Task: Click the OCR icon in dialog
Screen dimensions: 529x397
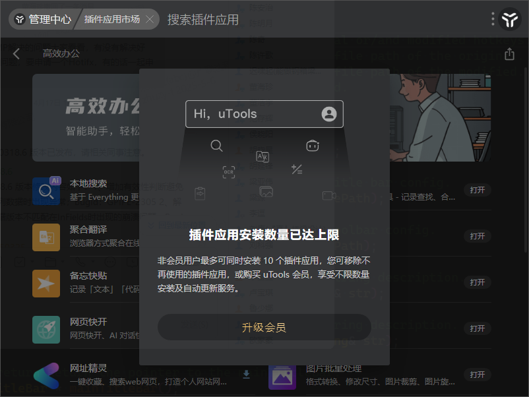Action: point(229,172)
